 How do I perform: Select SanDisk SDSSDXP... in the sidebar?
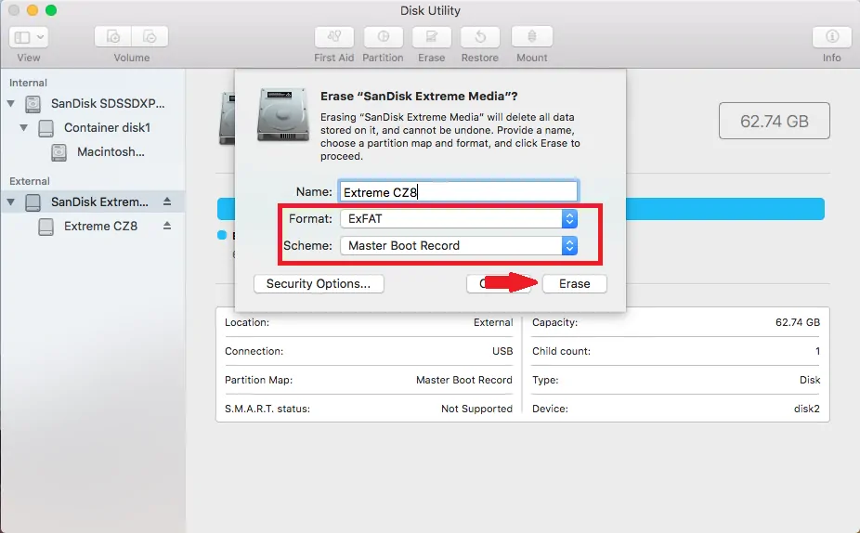[x=108, y=104]
